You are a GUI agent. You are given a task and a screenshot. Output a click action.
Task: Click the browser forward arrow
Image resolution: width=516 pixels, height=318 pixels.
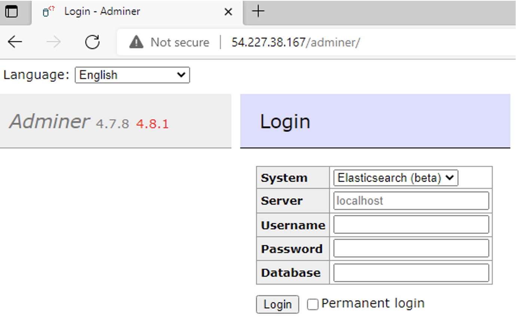point(54,42)
